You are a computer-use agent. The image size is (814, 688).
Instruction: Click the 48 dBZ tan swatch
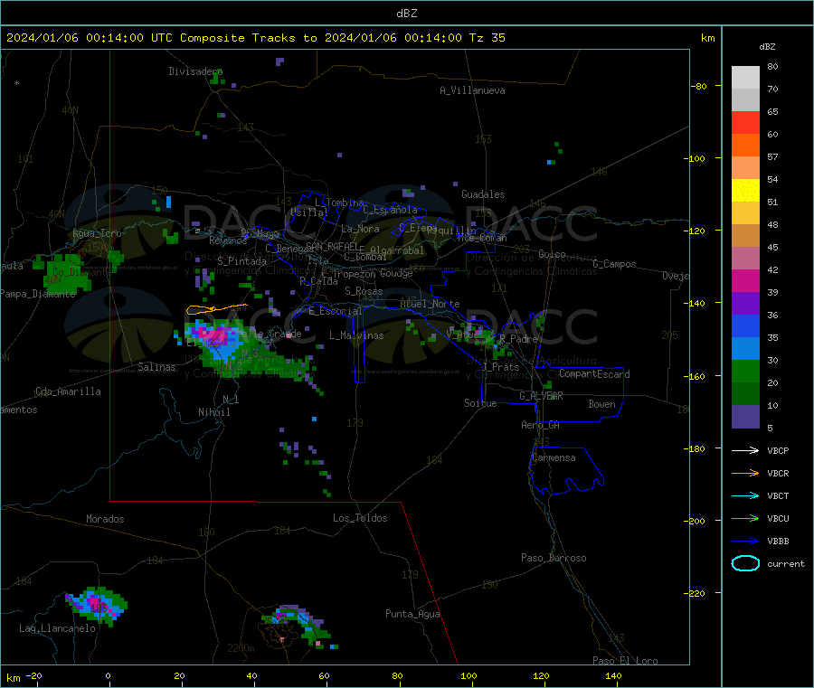[x=745, y=235]
